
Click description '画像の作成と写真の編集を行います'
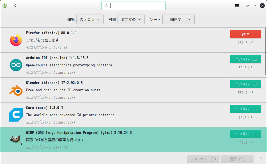tap(55, 140)
